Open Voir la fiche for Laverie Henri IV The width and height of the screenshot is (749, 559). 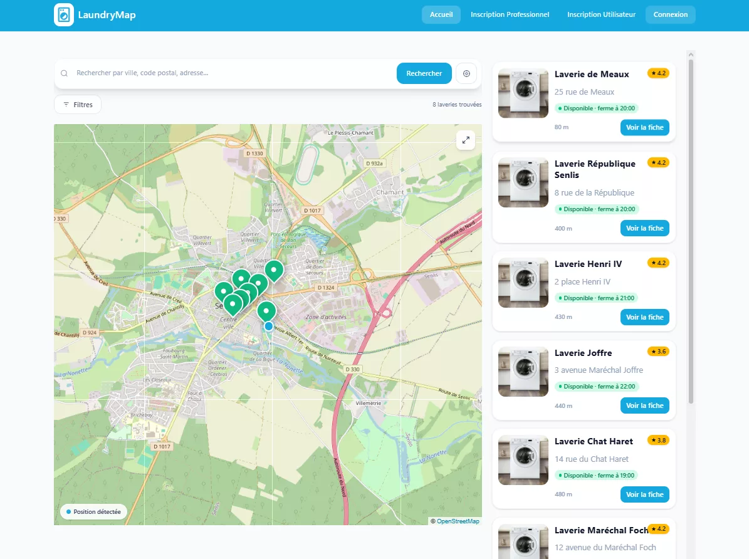click(644, 317)
